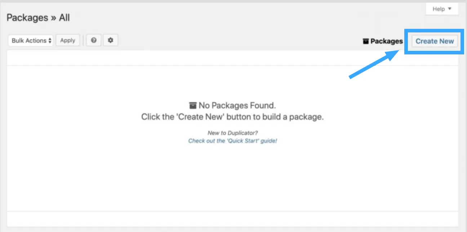Select the bold Packages tab label

386,41
